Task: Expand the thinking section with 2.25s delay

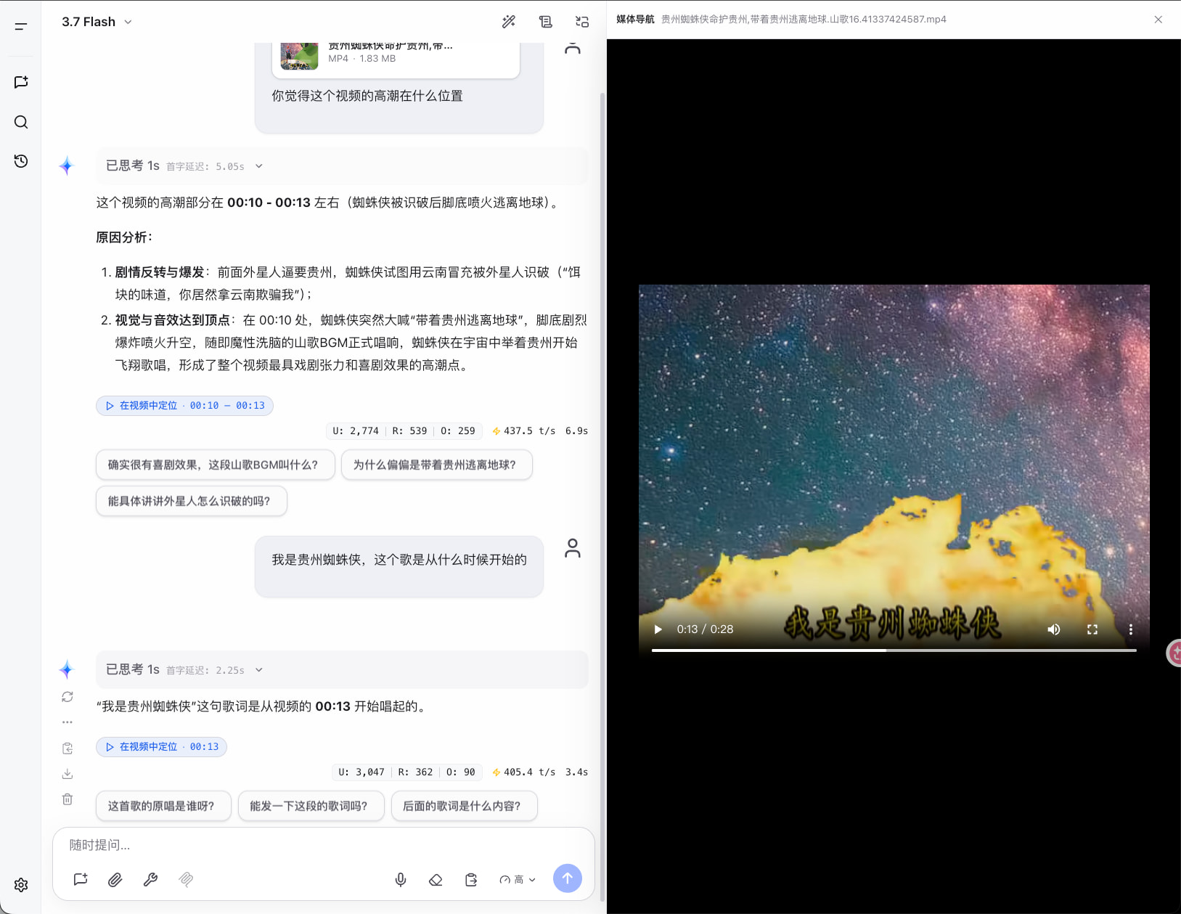Action: pos(342,670)
